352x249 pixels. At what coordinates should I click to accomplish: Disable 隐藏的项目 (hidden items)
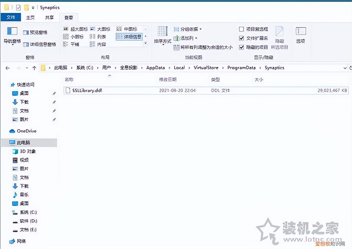(x=242, y=47)
